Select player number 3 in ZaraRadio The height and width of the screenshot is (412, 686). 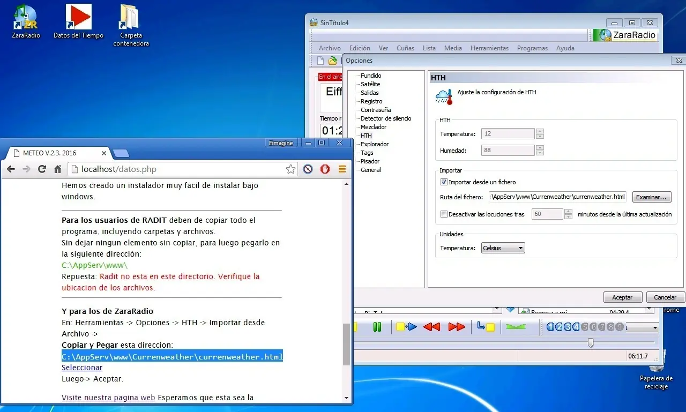[x=568, y=327]
